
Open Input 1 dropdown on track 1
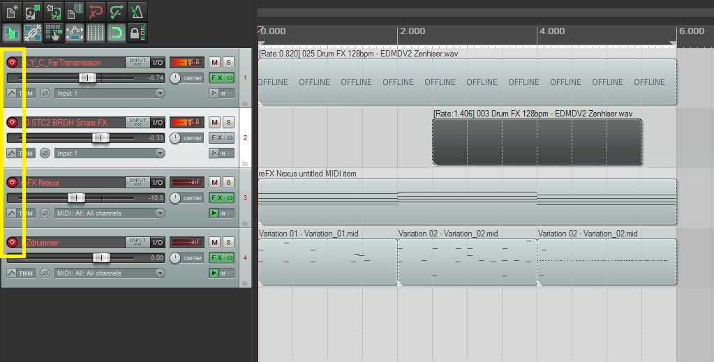click(110, 93)
